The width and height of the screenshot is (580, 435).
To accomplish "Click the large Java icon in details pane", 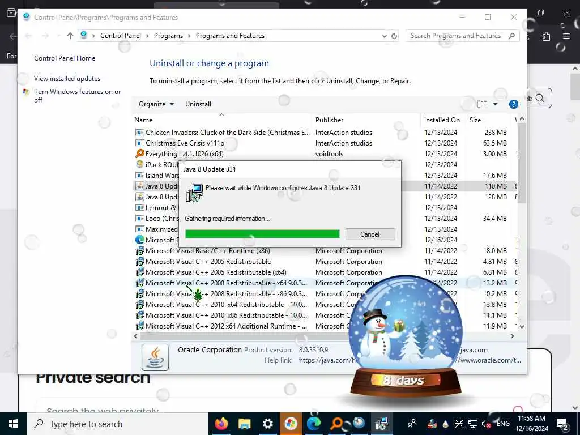I will point(155,357).
